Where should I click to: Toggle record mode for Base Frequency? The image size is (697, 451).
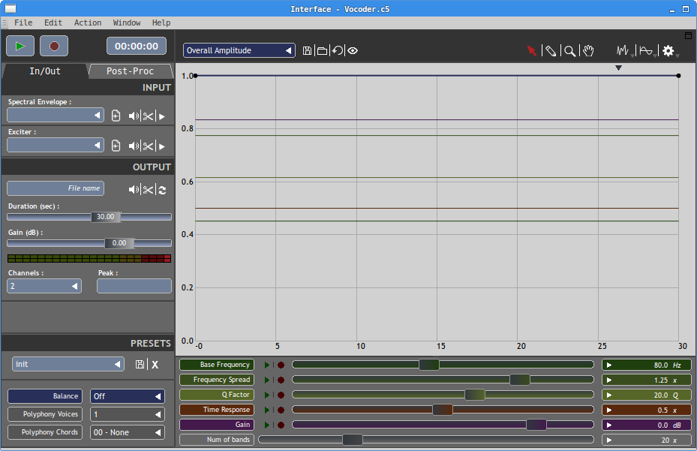281,365
